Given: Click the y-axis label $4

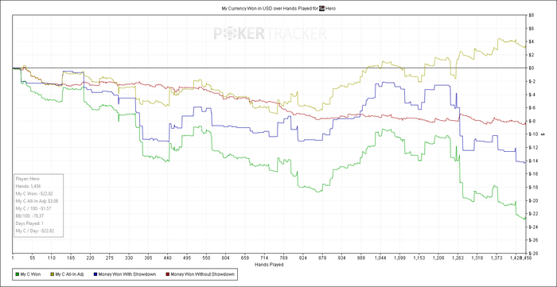Looking at the screenshot, I should [532, 41].
